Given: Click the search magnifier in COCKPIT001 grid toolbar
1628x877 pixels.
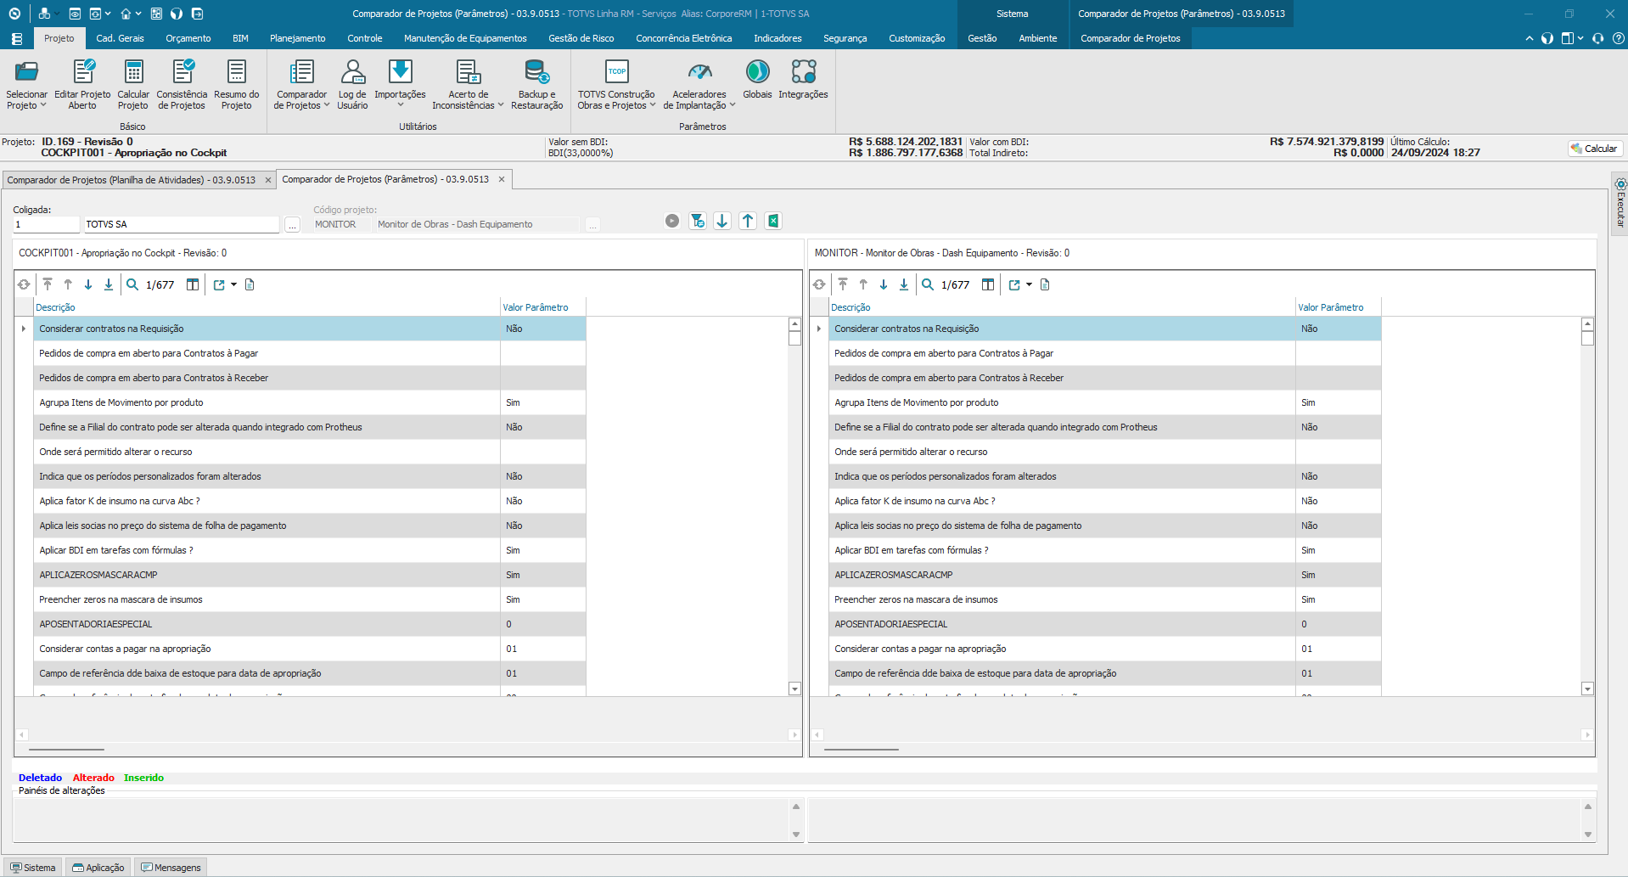Looking at the screenshot, I should 132,284.
